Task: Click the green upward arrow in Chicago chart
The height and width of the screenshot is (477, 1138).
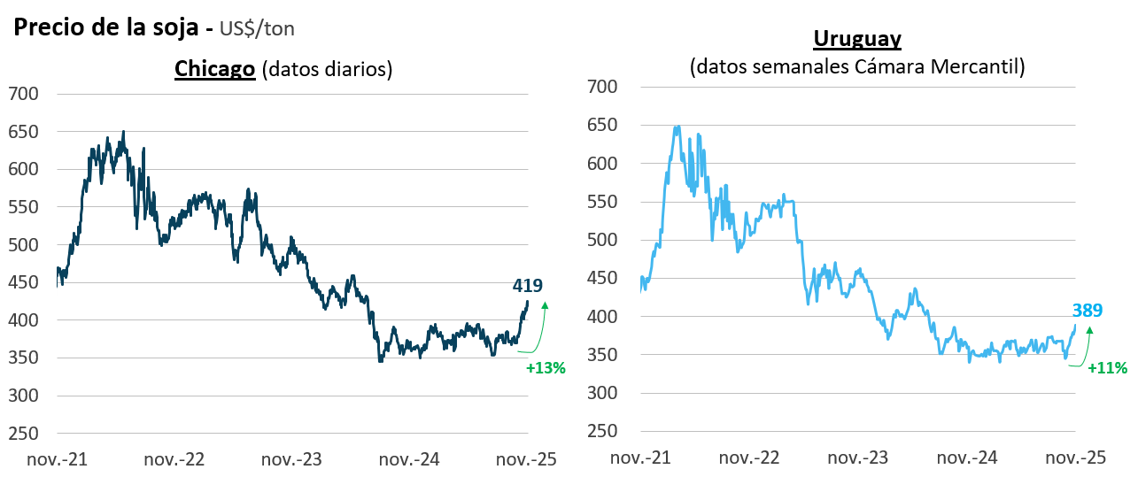Action: (541, 327)
